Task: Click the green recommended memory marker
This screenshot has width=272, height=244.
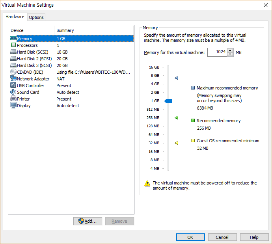Action: pos(177,118)
